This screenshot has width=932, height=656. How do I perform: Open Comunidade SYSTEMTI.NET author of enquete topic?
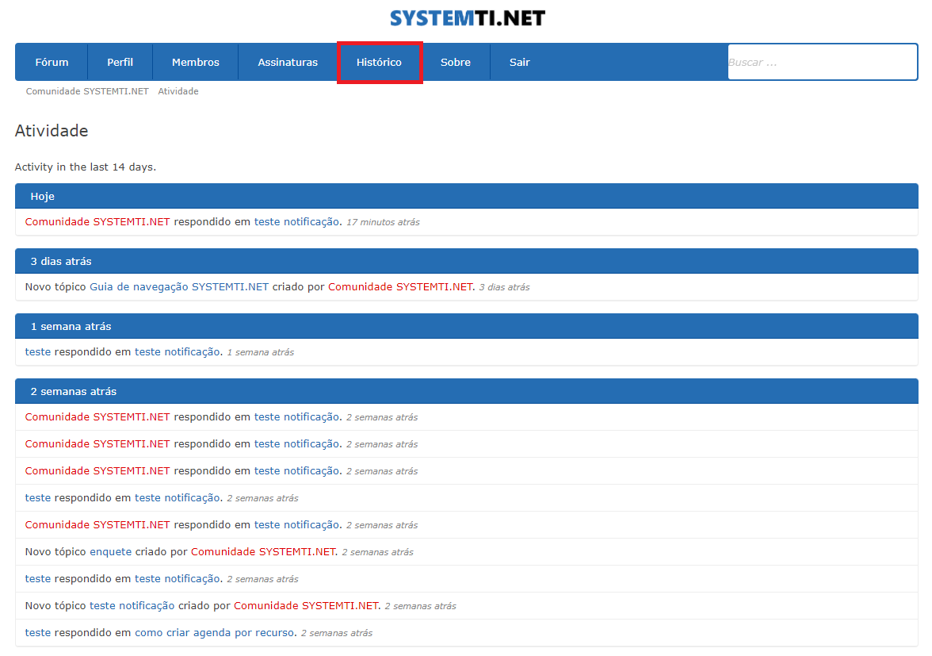(x=263, y=551)
